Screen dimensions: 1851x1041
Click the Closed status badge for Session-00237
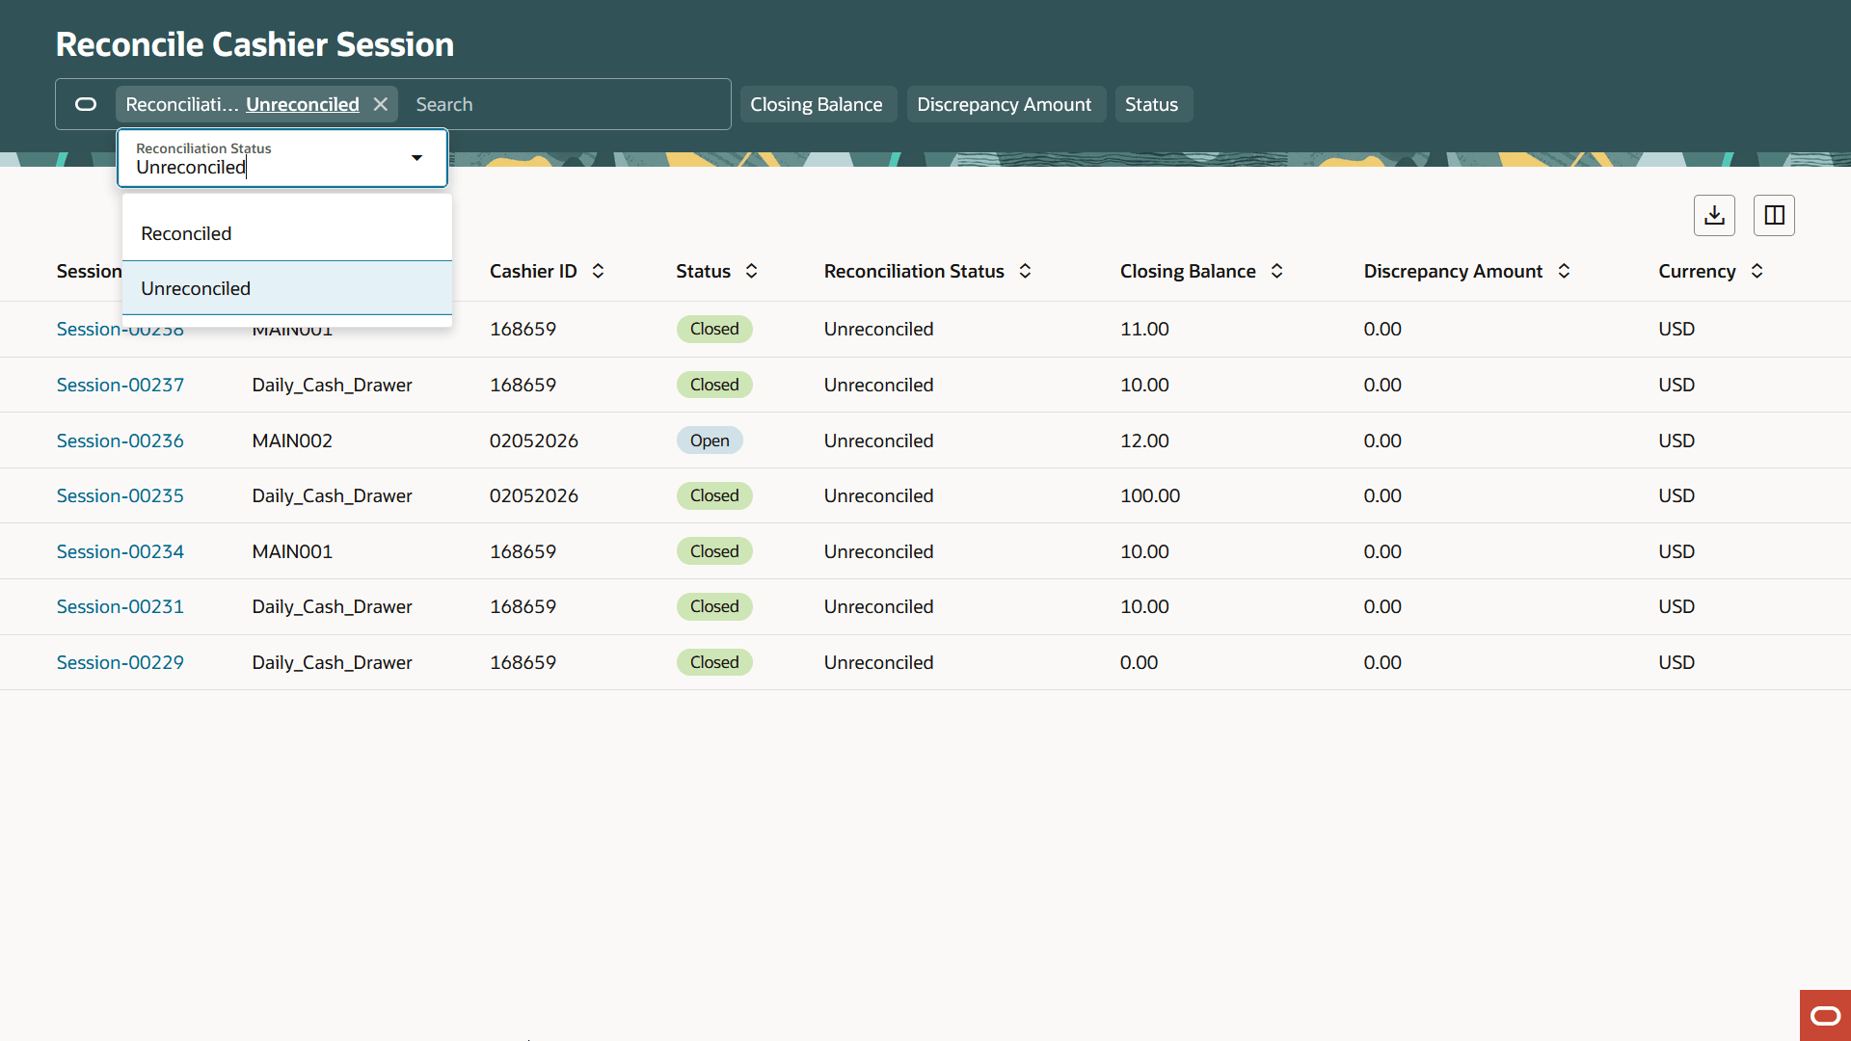click(713, 385)
